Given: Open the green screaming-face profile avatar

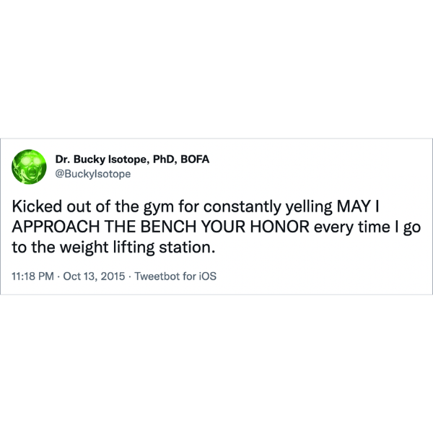Looking at the screenshot, I should pos(29,167).
